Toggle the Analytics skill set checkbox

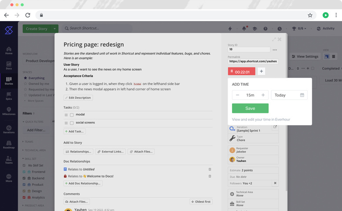(24, 197)
